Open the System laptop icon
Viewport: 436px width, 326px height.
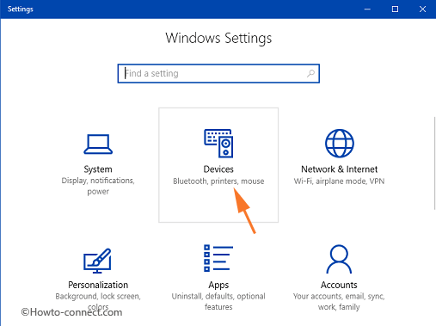pos(98,145)
